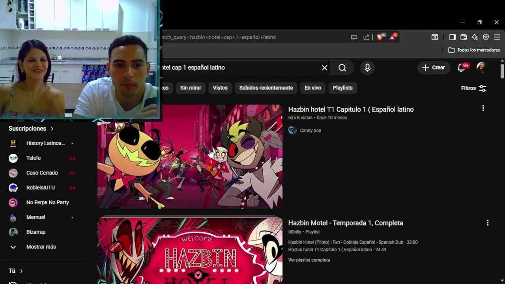Click the Candy pop channel avatar
Viewport: 505px width, 284px height.
(x=292, y=131)
